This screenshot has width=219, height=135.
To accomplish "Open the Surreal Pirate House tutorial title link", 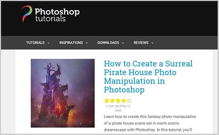I will (x=148, y=76).
